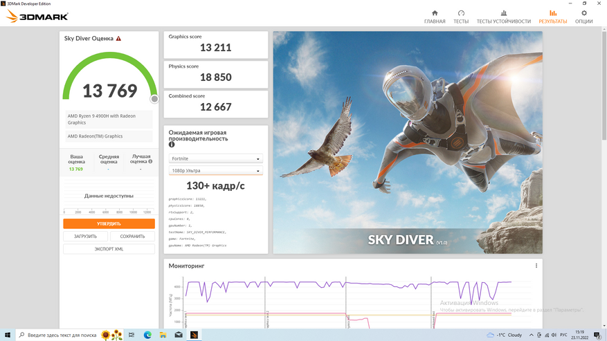The height and width of the screenshot is (341, 607).
Task: Open File Explorer from the taskbar
Action: coord(163,335)
